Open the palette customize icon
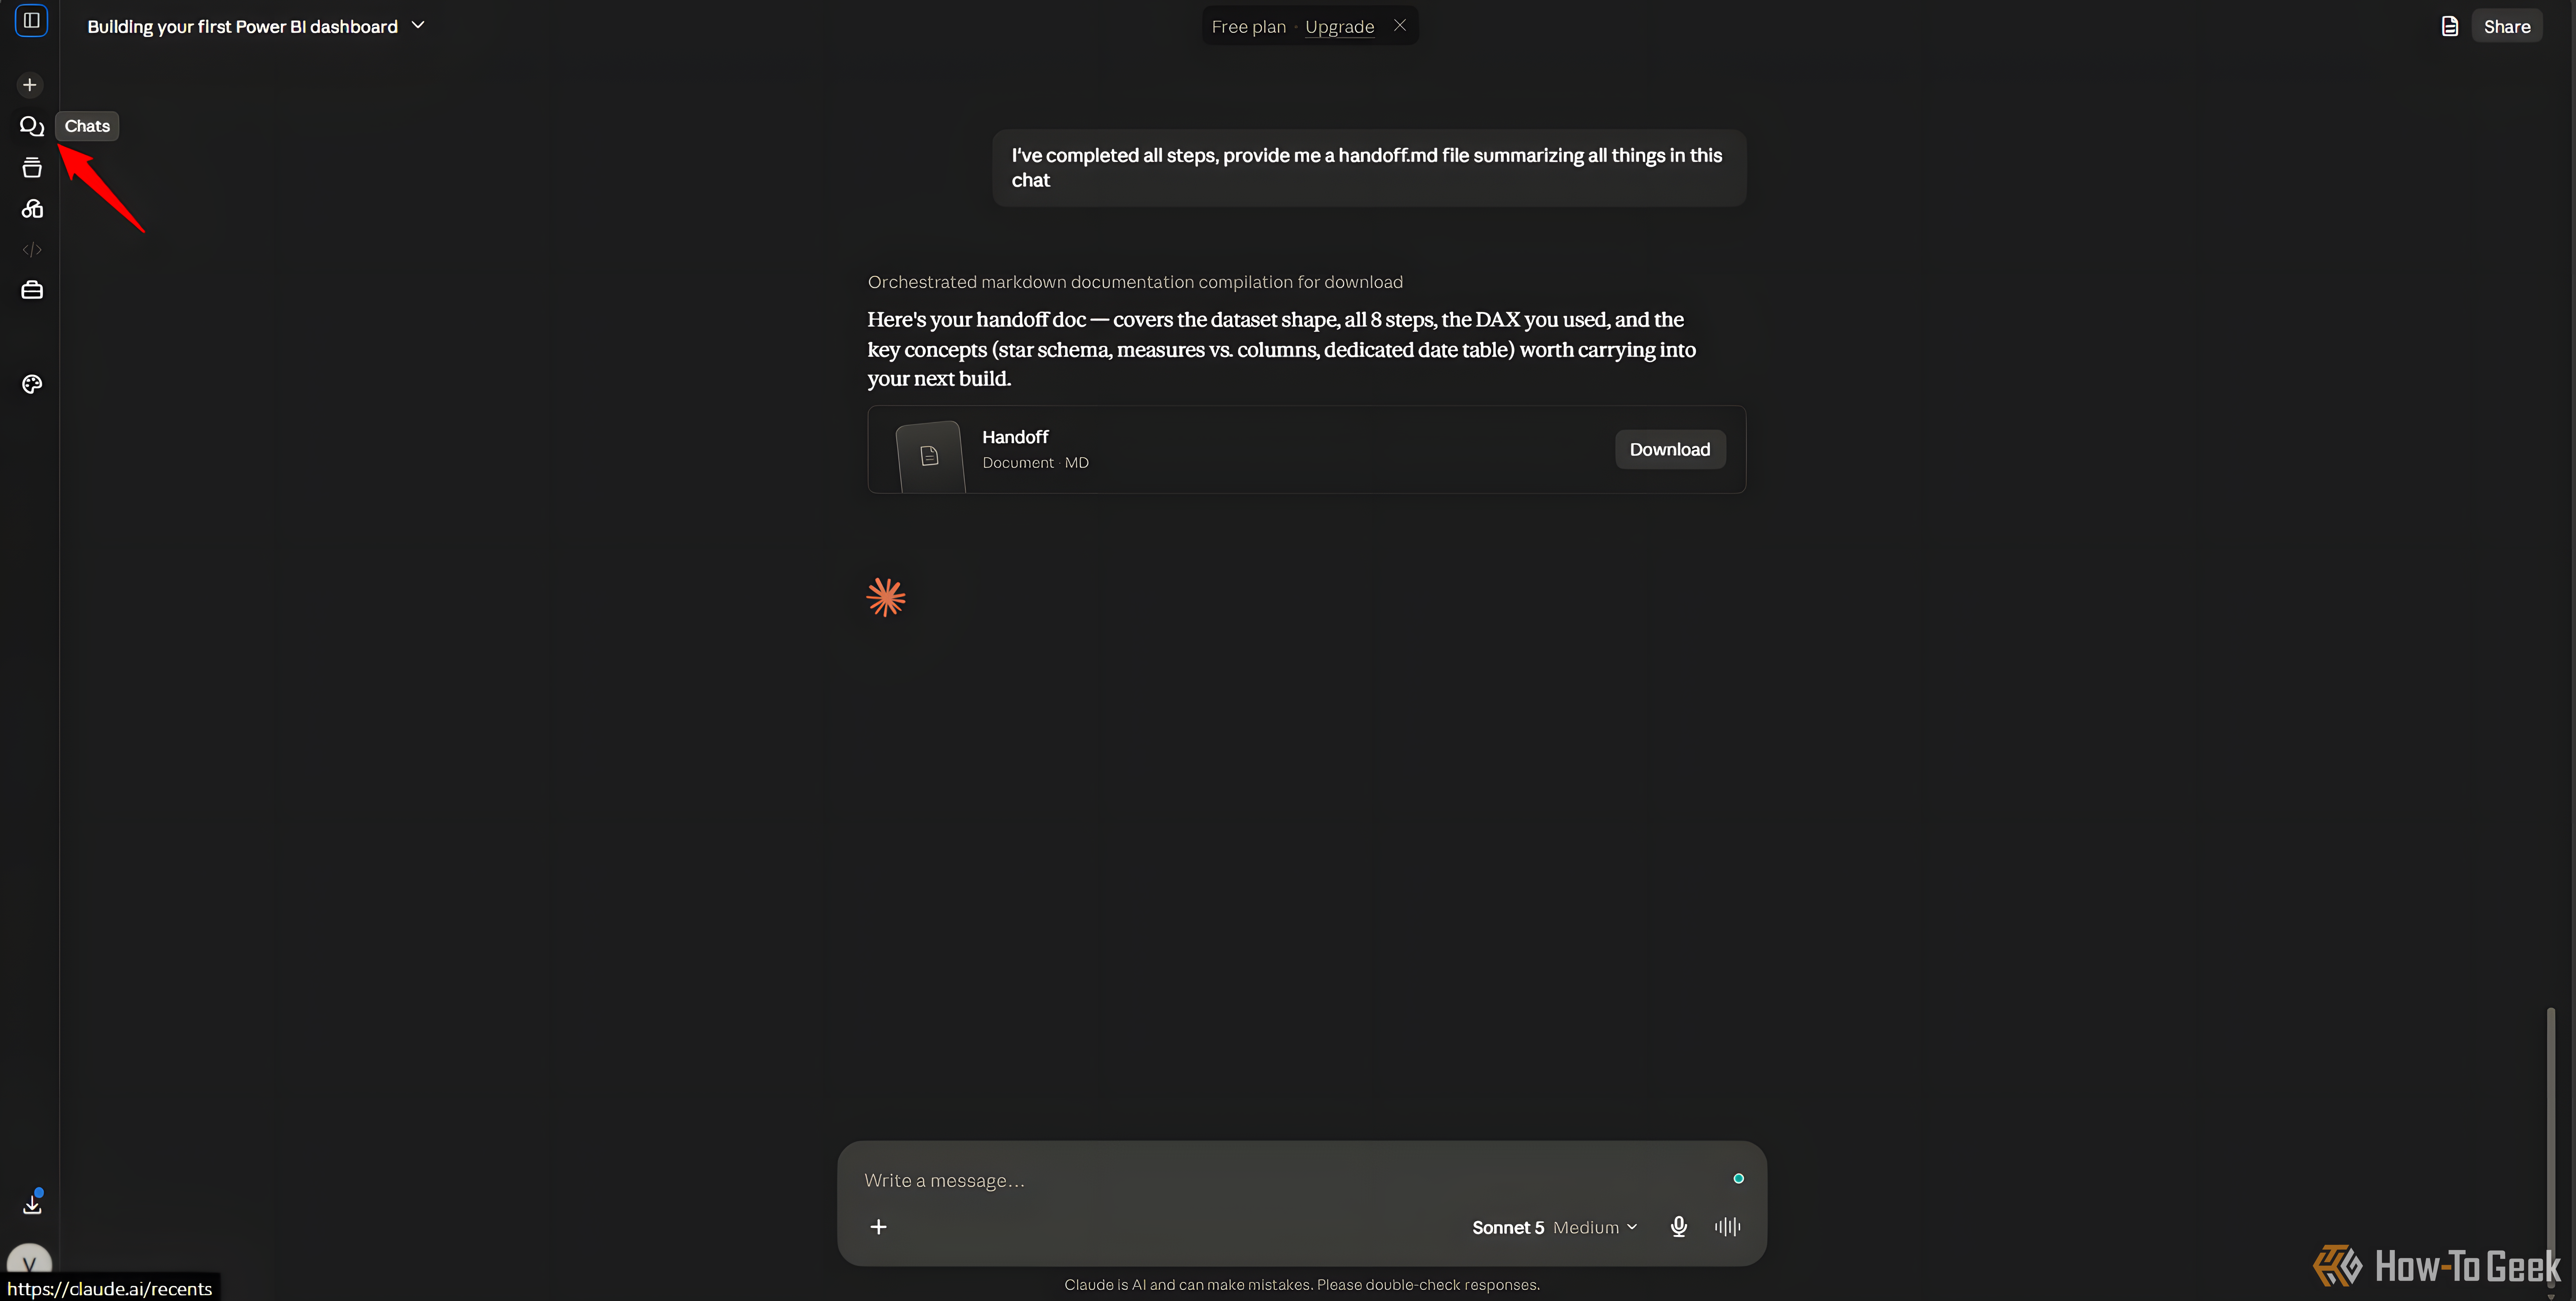The image size is (2576, 1301). point(32,384)
